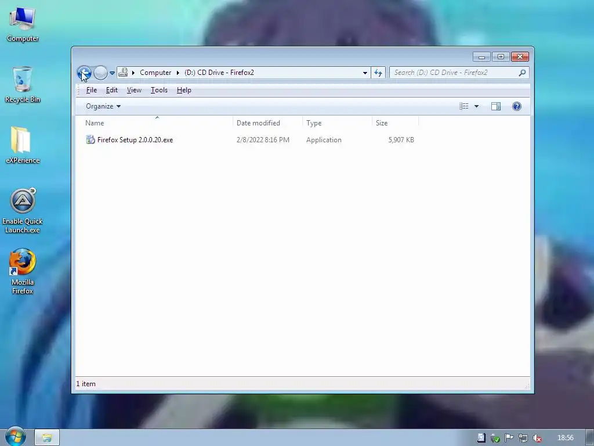Click the Forward navigation arrow
594x446 pixels.
[100, 73]
